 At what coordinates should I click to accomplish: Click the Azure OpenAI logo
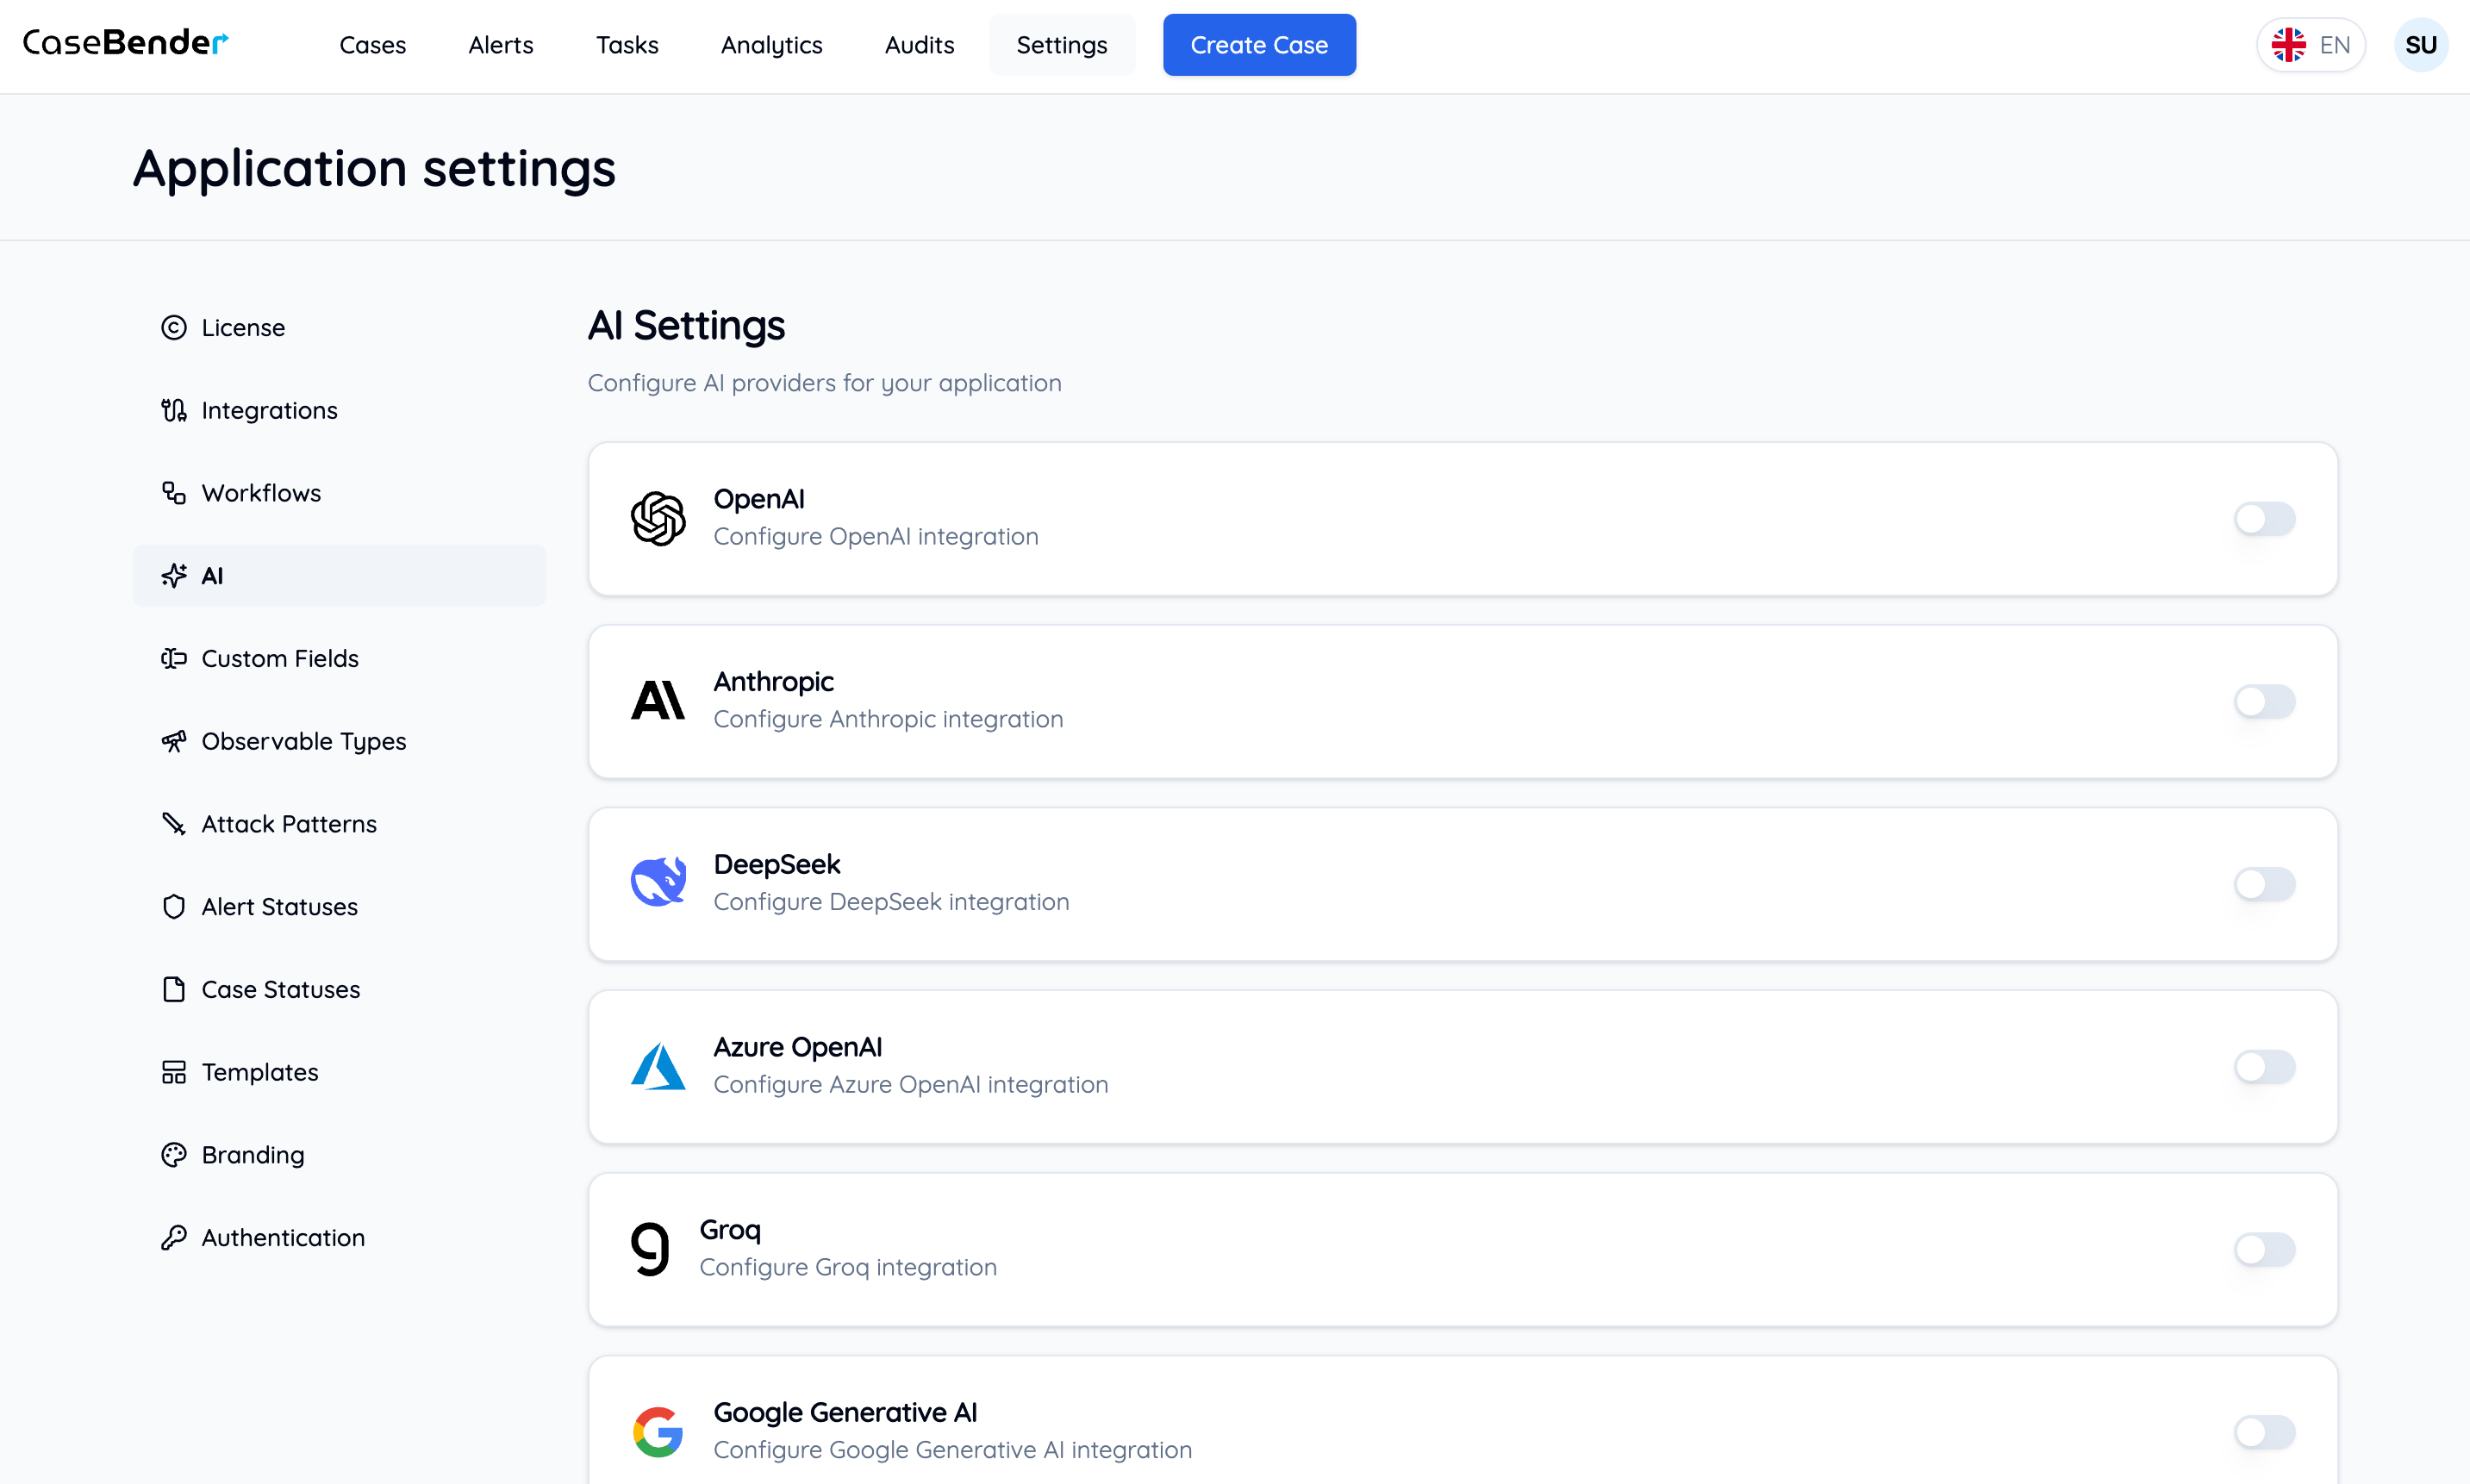click(x=658, y=1065)
